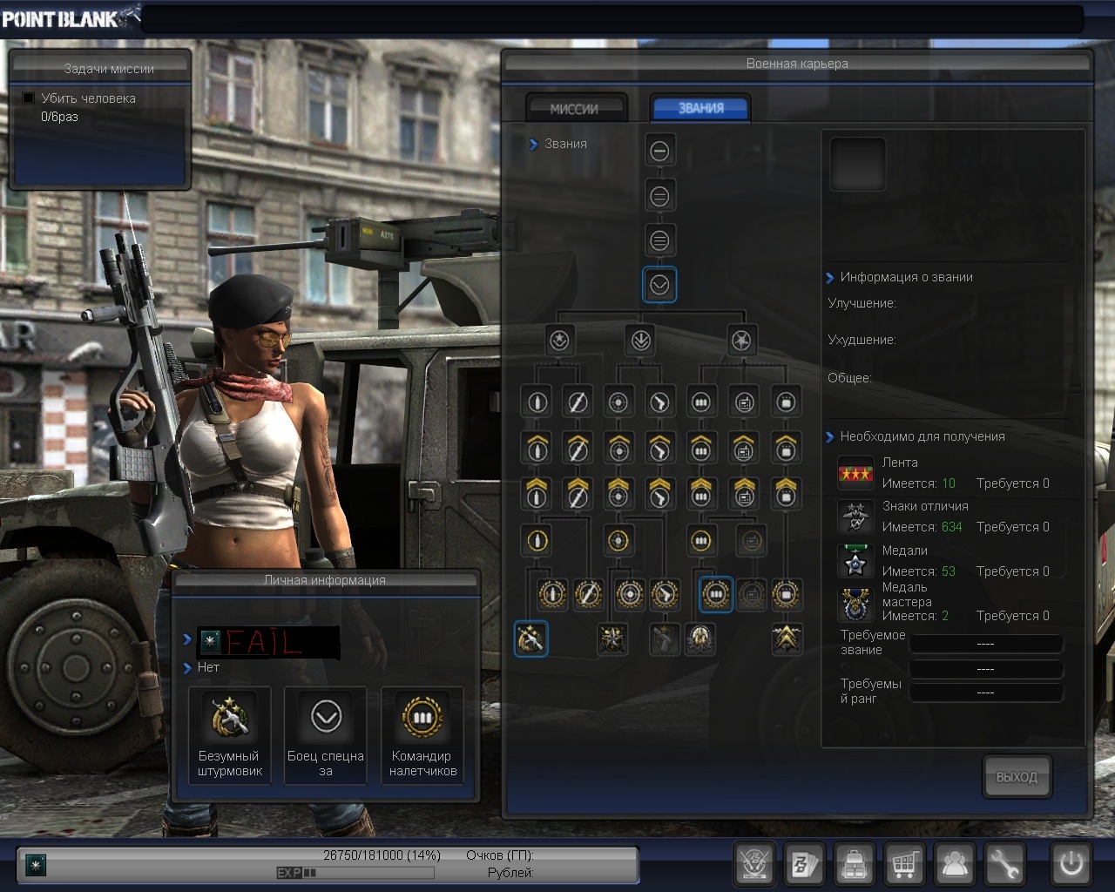Screen dimensions: 1115x892
Task: Select the highlighted assault rank on the bottom row
Action: [x=530, y=639]
